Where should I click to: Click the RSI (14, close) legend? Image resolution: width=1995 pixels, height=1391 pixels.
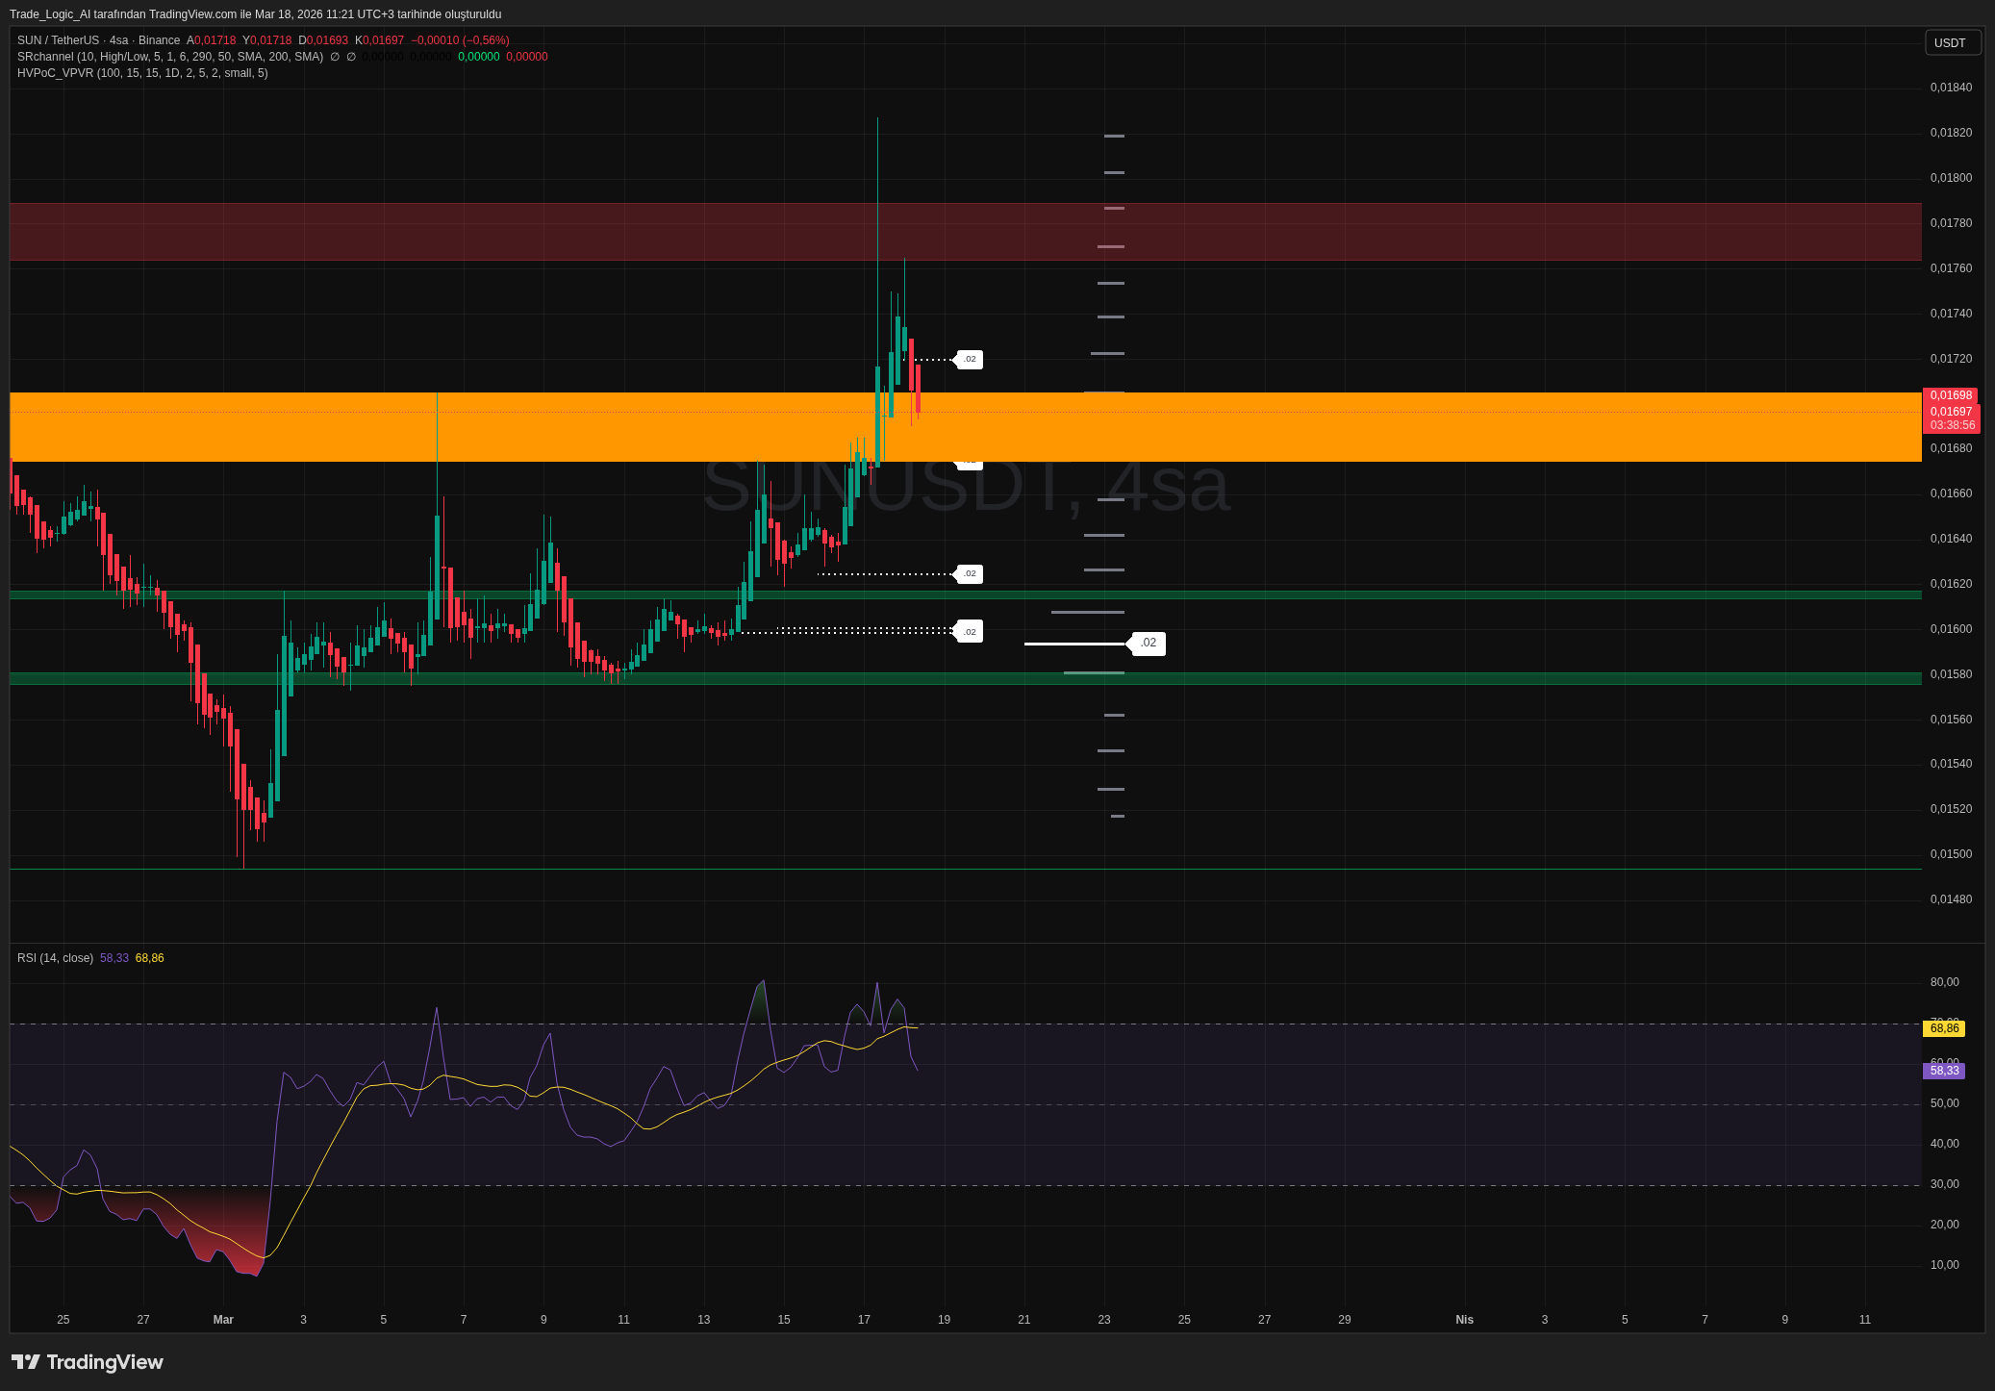pyautogui.click(x=55, y=958)
